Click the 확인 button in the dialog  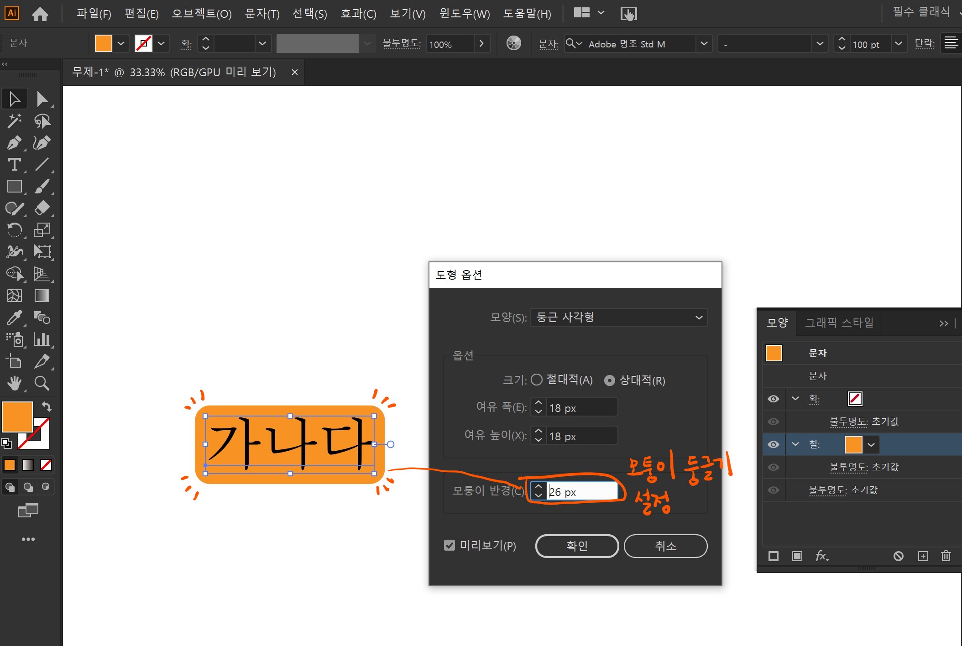(x=576, y=546)
